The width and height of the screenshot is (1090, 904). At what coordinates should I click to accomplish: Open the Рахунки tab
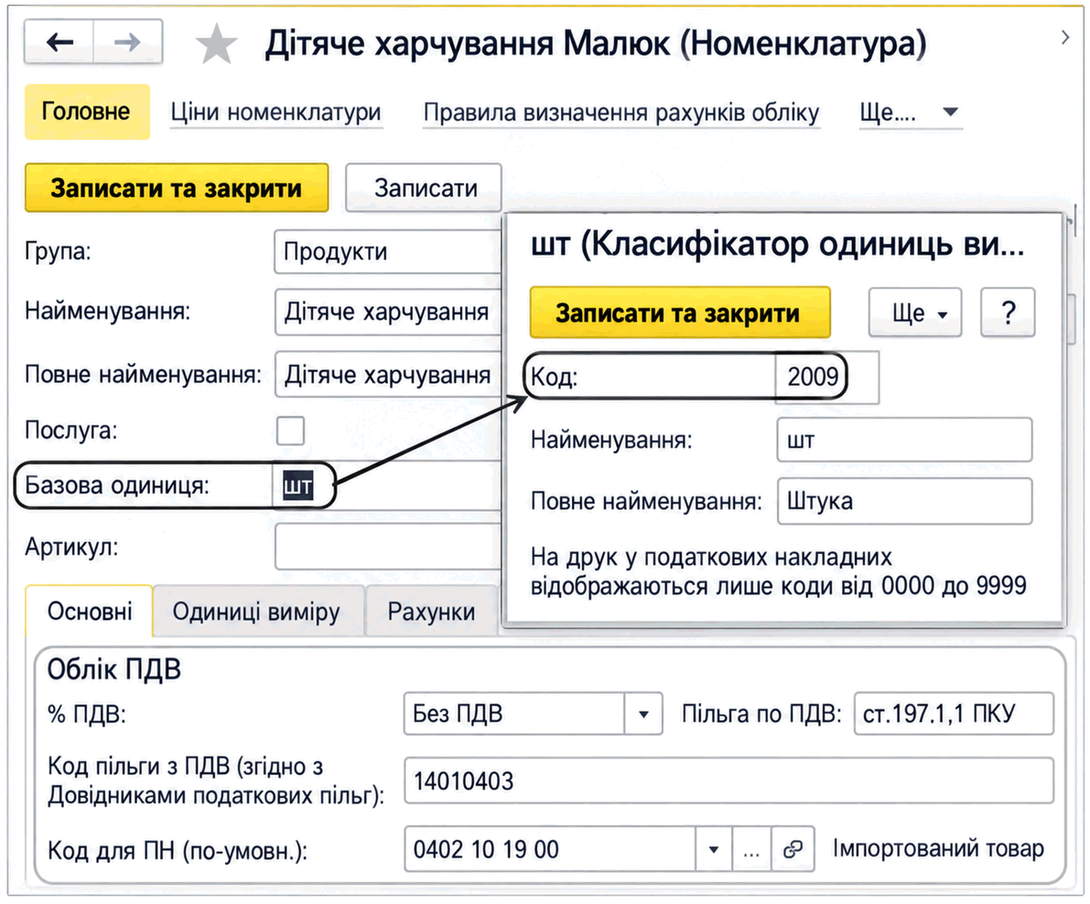click(431, 612)
